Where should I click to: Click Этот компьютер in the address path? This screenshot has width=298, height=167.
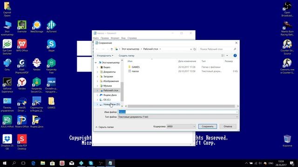point(130,49)
